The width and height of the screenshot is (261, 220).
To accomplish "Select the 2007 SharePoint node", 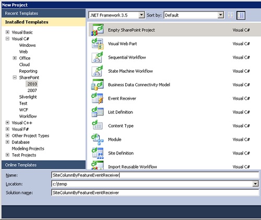I will coord(32,90).
